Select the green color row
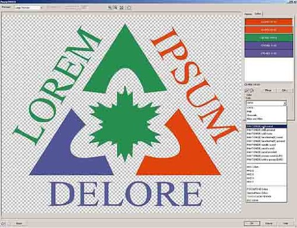 [268, 37]
